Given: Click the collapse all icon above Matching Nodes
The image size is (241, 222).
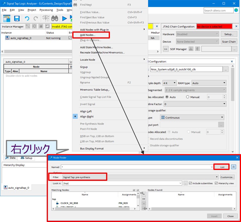Looking at the screenshot, I should 138,190.
